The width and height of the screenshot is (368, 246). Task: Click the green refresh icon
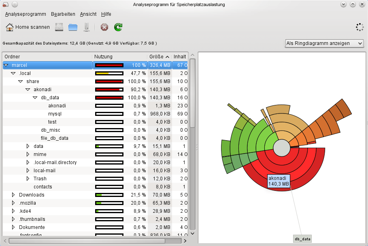click(x=118, y=27)
